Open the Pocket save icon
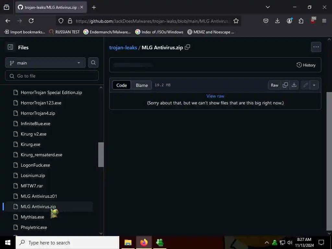The image size is (332, 249). tap(266, 21)
